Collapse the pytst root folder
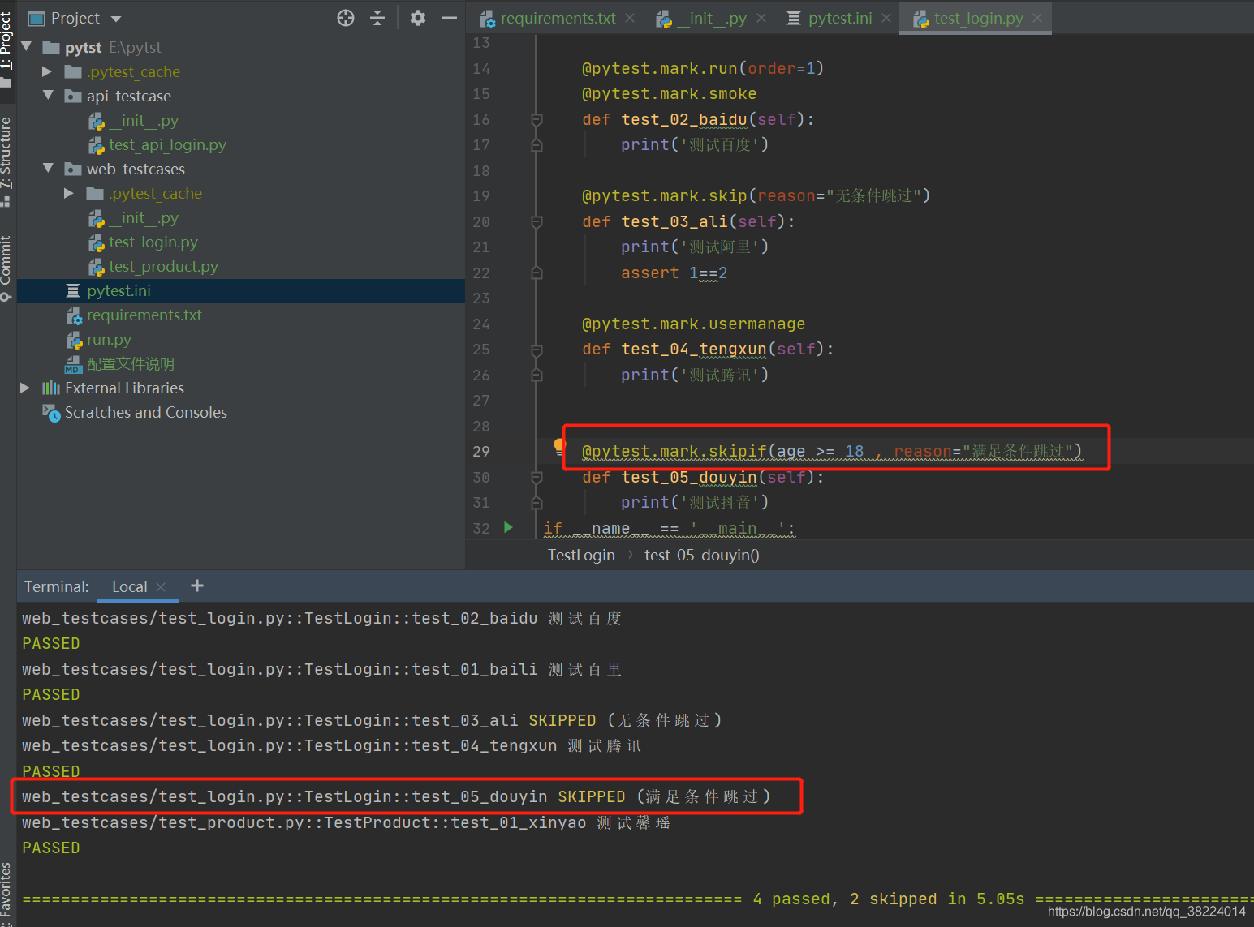Image resolution: width=1254 pixels, height=927 pixels. pos(27,47)
